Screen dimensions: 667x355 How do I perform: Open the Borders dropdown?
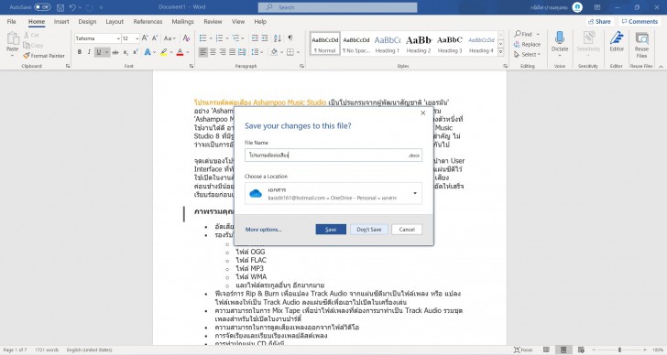(298, 52)
